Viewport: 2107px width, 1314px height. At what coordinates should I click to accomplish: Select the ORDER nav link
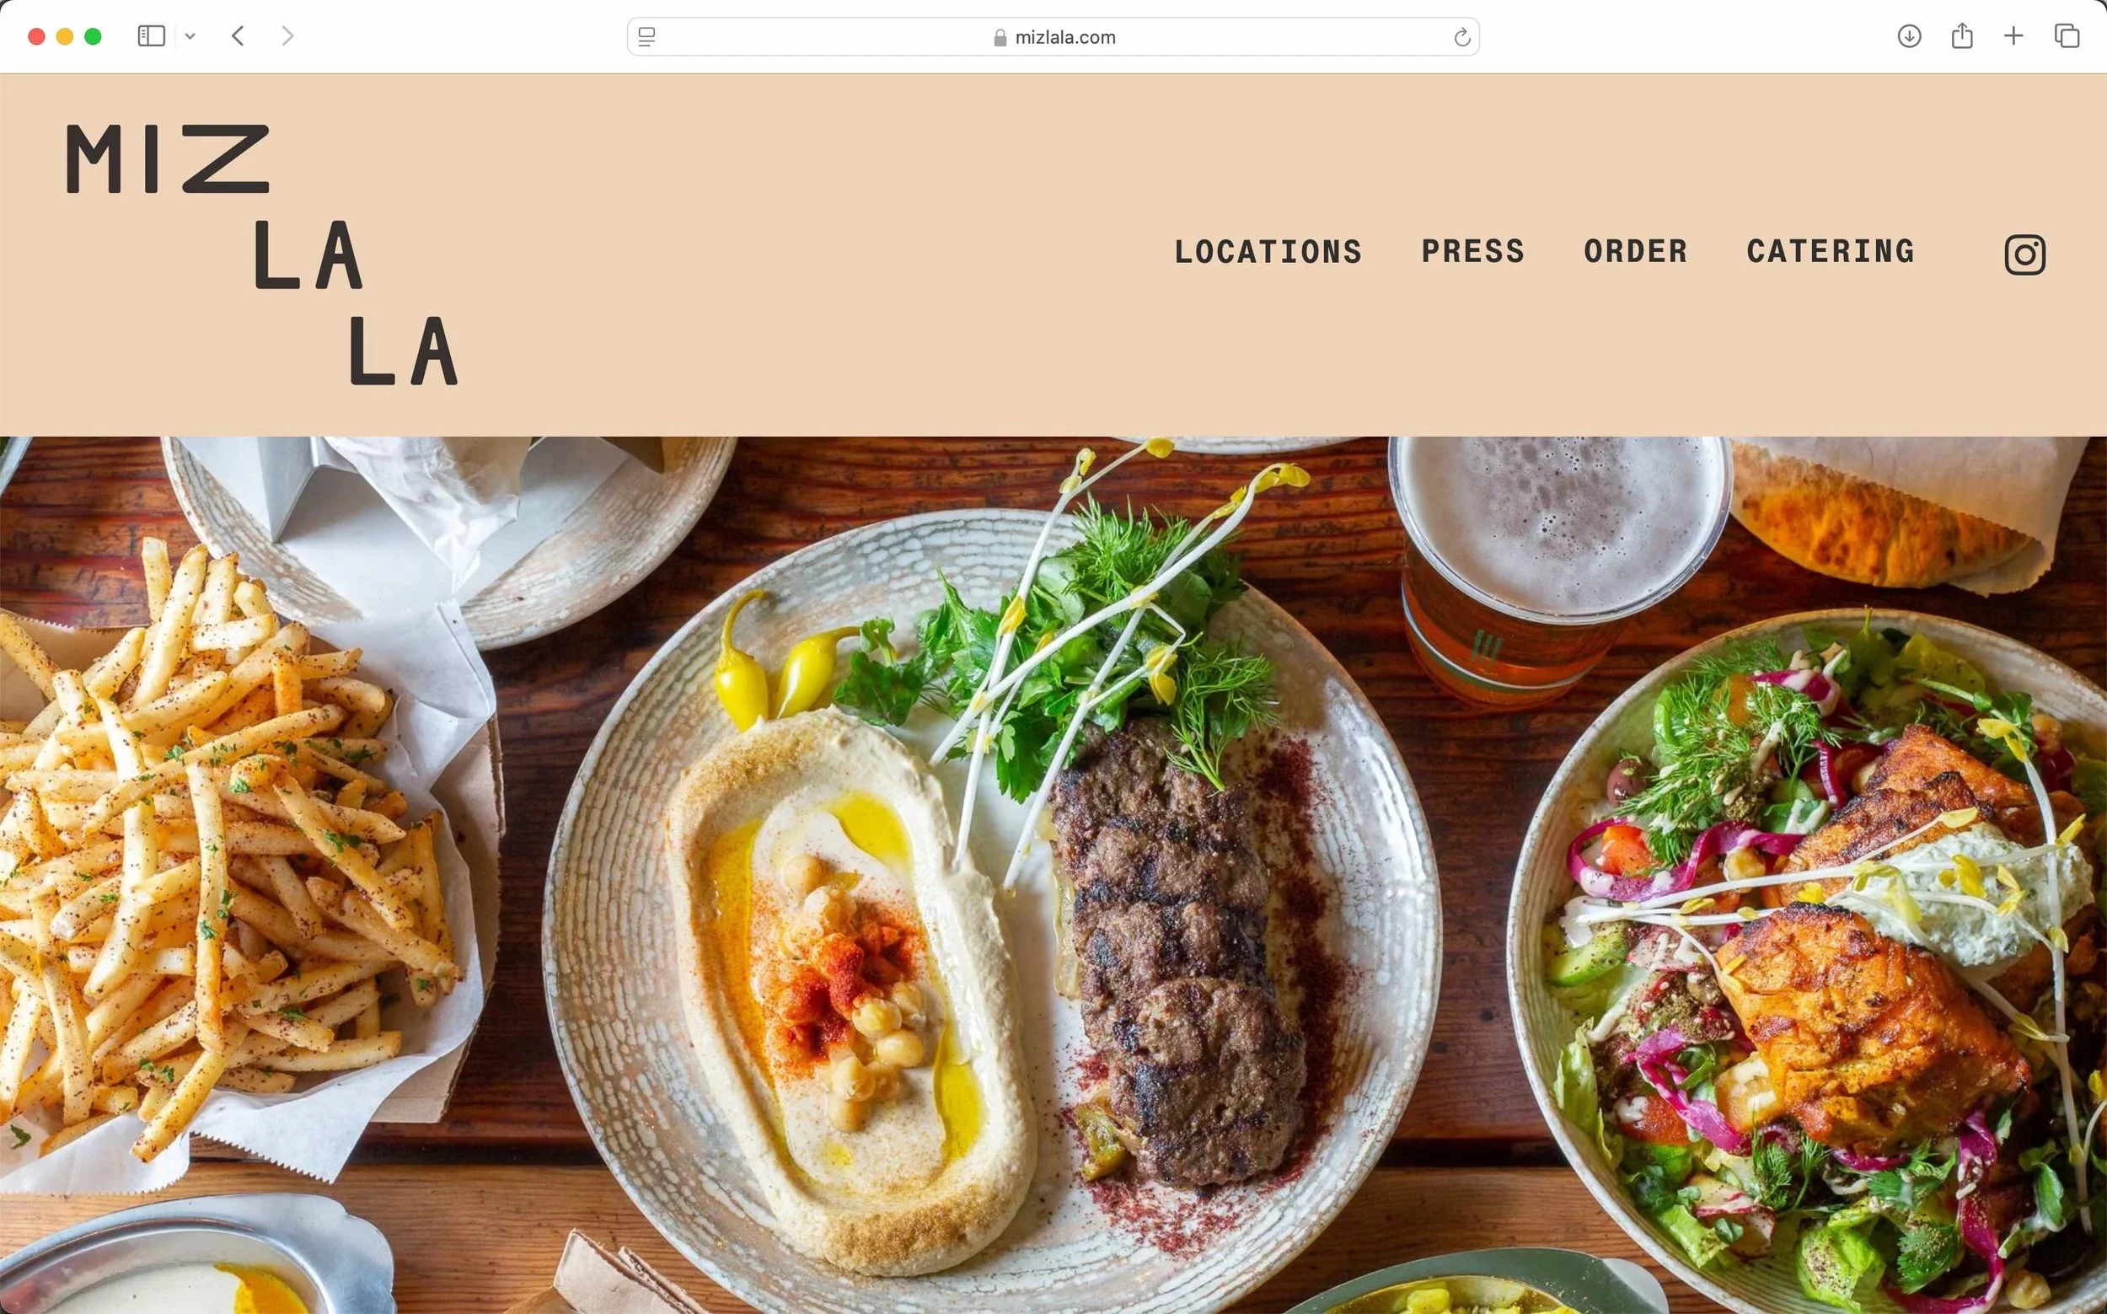[1635, 251]
